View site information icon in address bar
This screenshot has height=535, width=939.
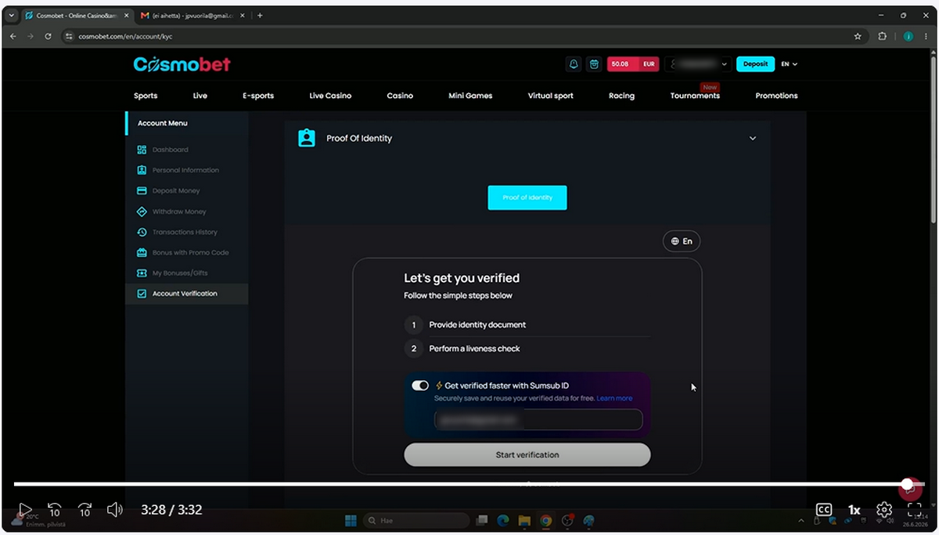click(x=69, y=36)
